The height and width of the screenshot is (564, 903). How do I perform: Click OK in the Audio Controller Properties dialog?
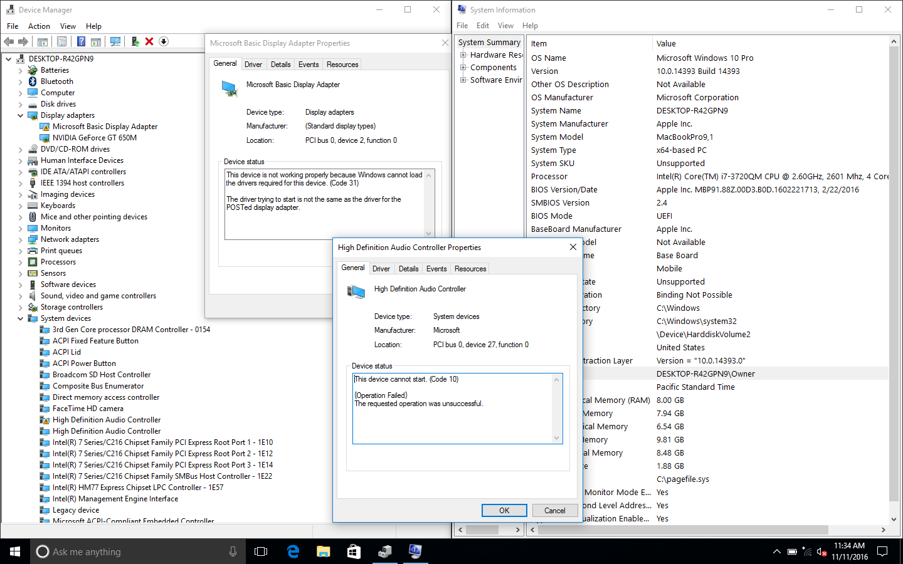504,511
